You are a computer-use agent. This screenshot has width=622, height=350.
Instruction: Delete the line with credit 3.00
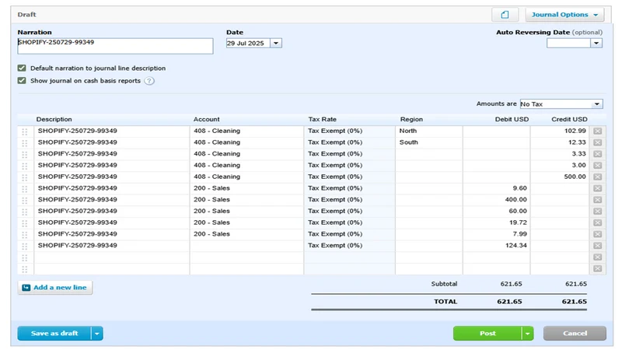point(597,166)
